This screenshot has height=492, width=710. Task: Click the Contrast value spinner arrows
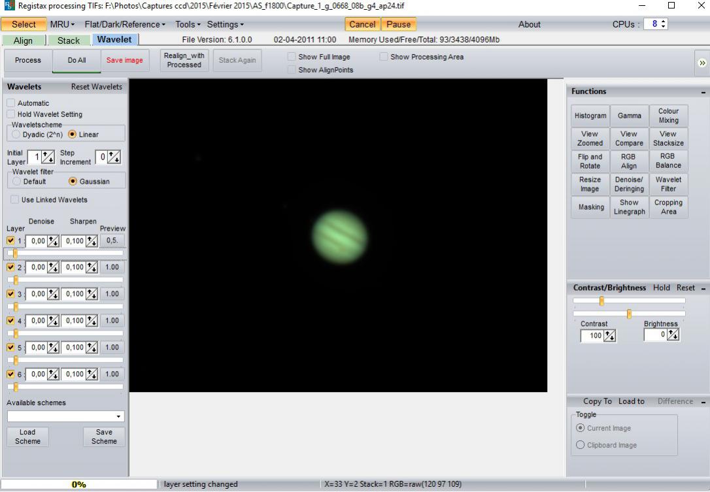pyautogui.click(x=609, y=336)
